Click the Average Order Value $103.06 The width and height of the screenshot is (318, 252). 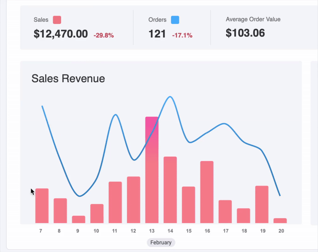(x=245, y=33)
